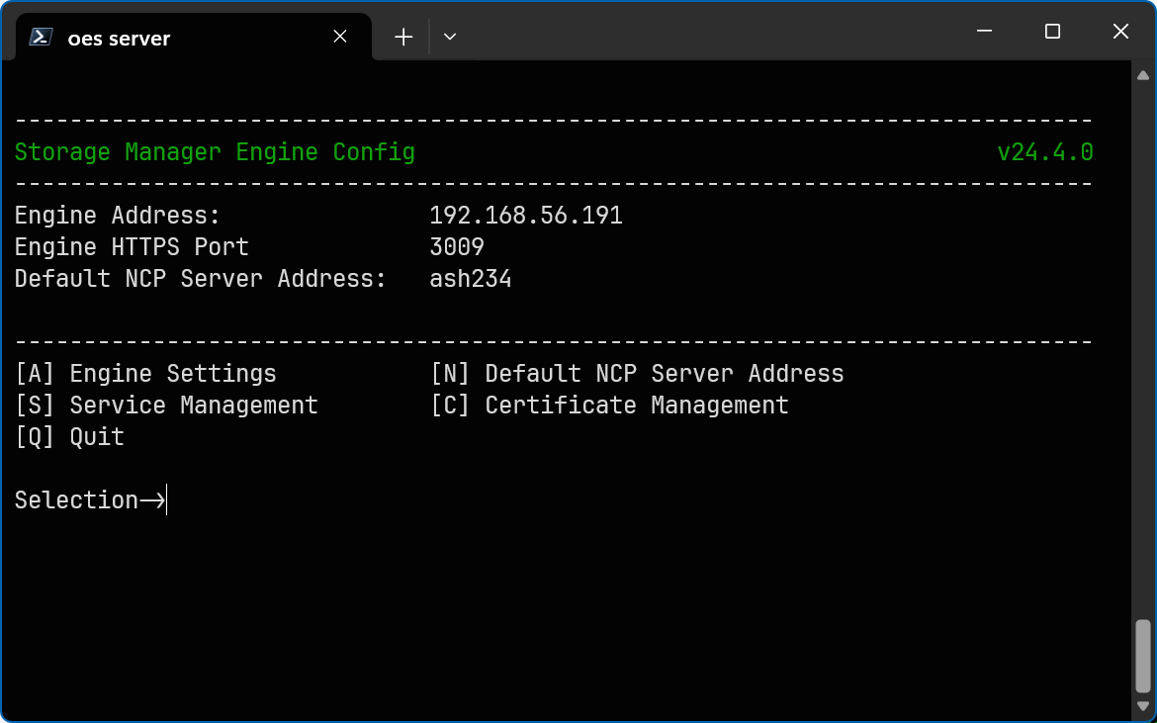Open a new tab with plus button

[x=403, y=37]
